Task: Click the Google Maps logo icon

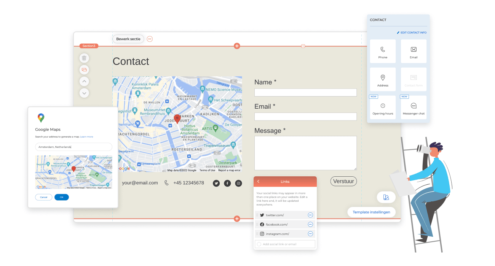Action: tap(41, 118)
